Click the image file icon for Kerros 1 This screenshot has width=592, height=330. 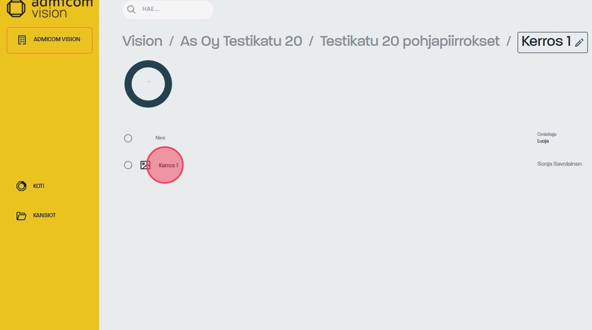(x=145, y=165)
